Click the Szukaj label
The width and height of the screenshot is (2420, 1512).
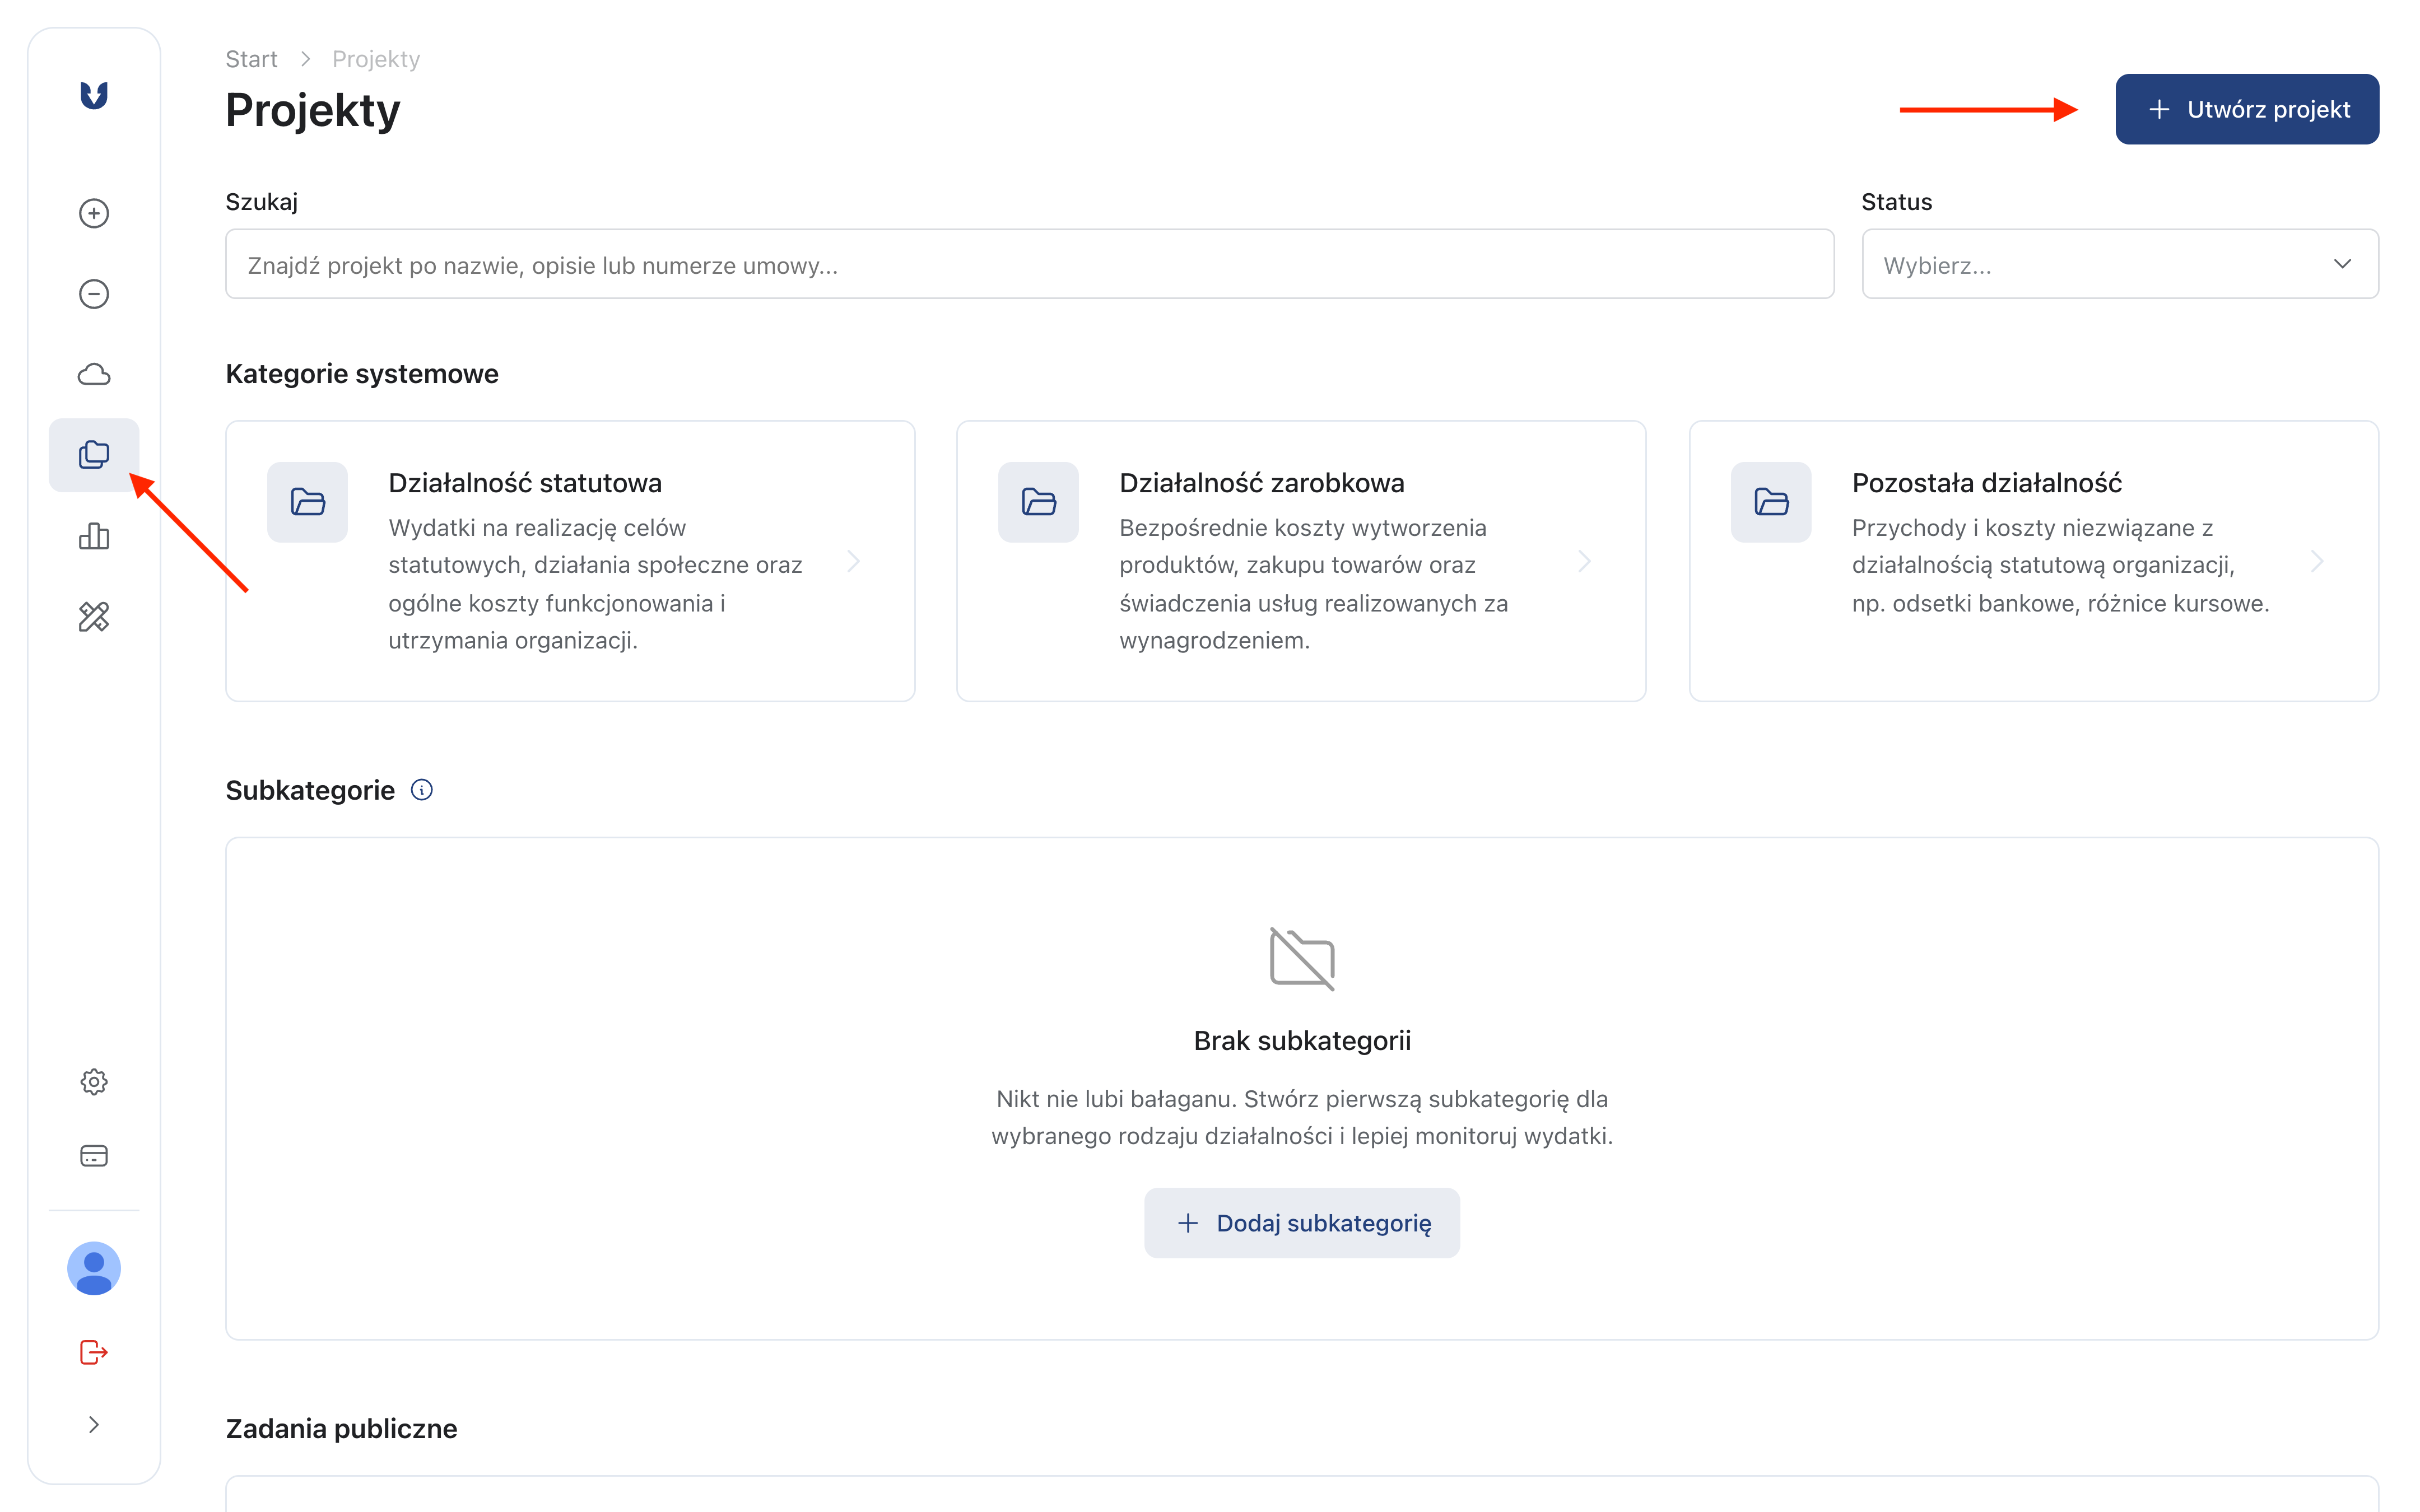coord(262,202)
